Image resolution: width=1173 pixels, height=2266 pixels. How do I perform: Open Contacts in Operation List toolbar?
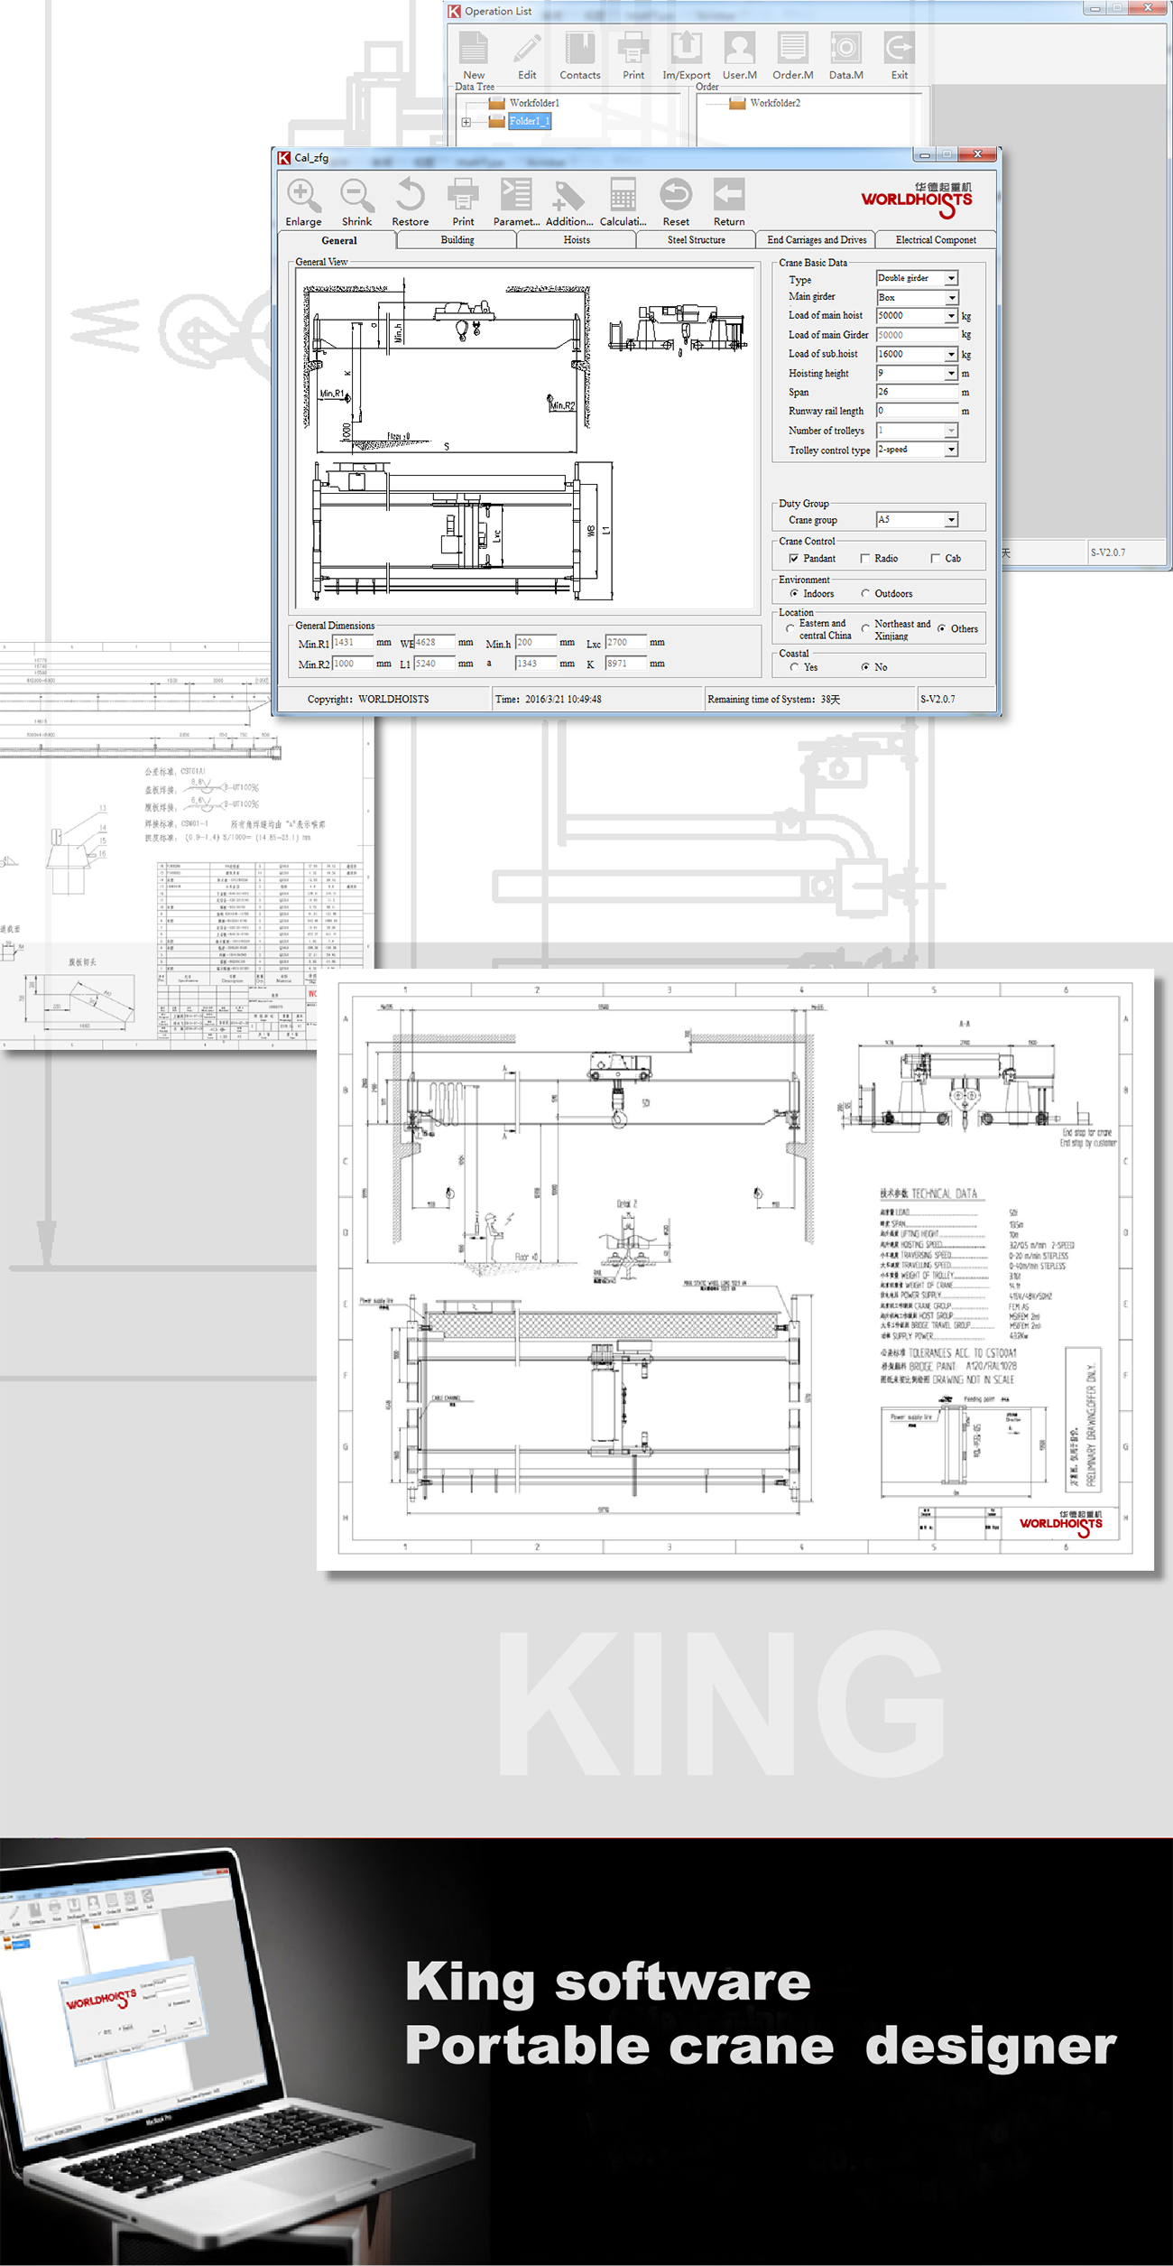click(580, 48)
